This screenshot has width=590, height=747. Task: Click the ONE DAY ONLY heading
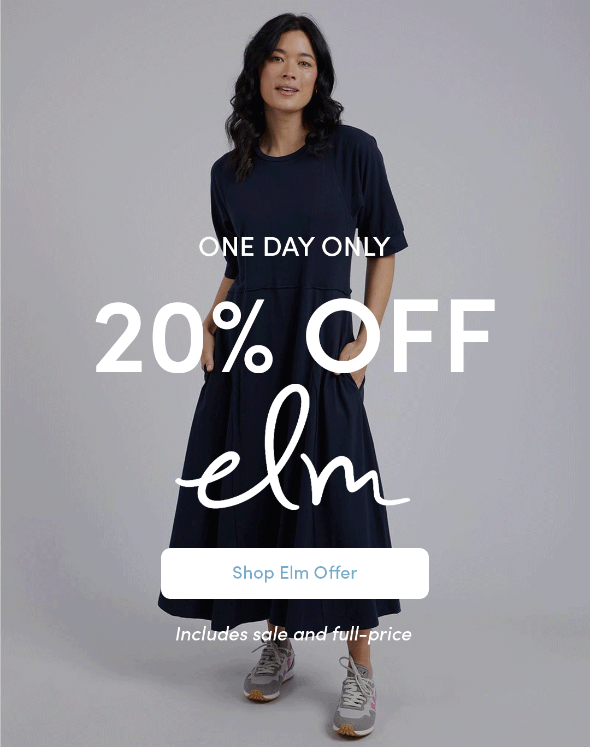(294, 247)
